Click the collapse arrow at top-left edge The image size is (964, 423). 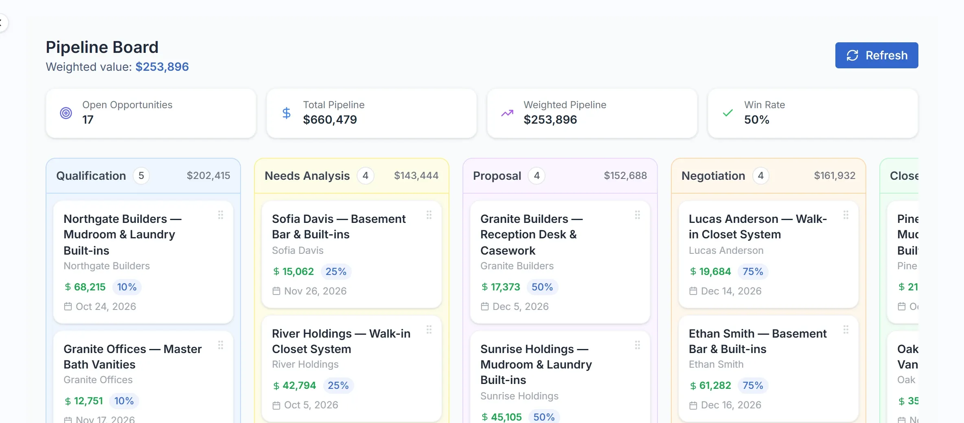click(1, 22)
